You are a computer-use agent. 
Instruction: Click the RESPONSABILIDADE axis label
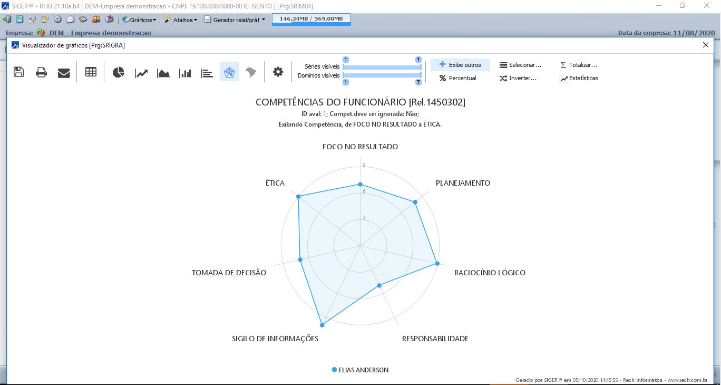click(x=435, y=339)
